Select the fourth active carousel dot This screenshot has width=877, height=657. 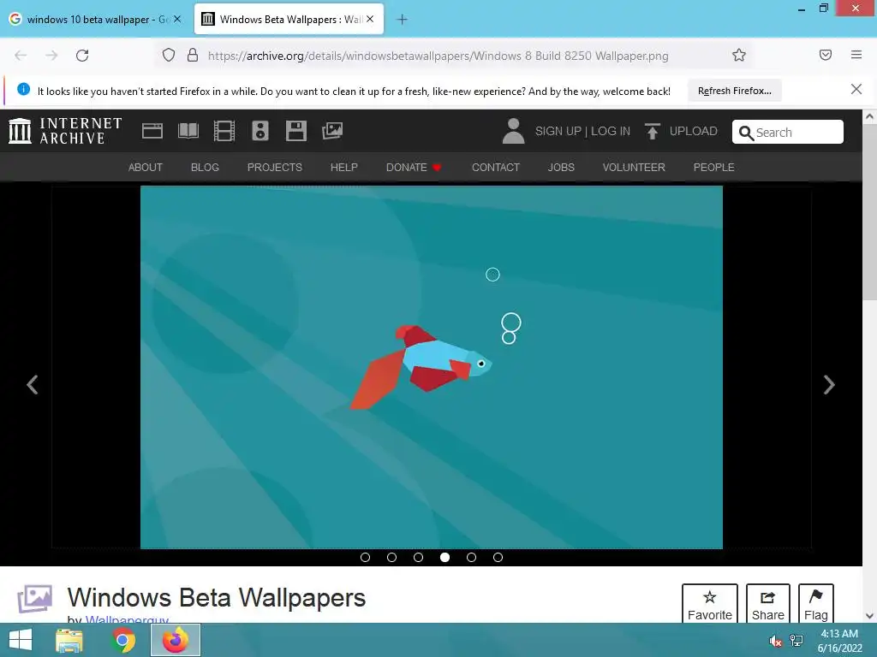444,558
